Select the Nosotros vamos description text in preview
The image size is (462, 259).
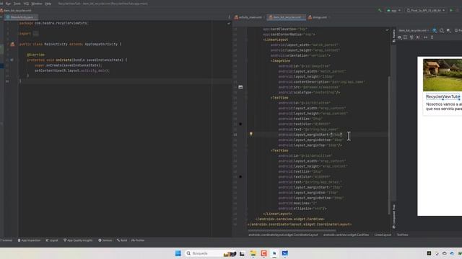tap(444, 106)
